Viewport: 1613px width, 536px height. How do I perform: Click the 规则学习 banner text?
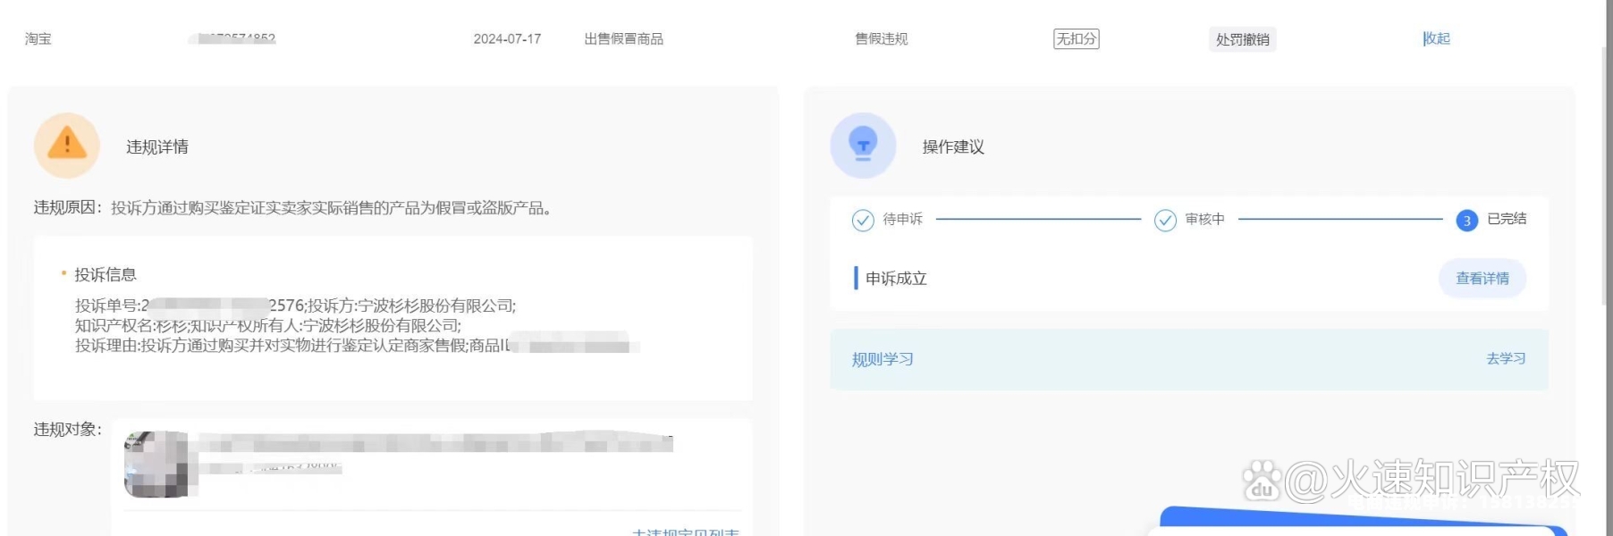[x=883, y=359]
